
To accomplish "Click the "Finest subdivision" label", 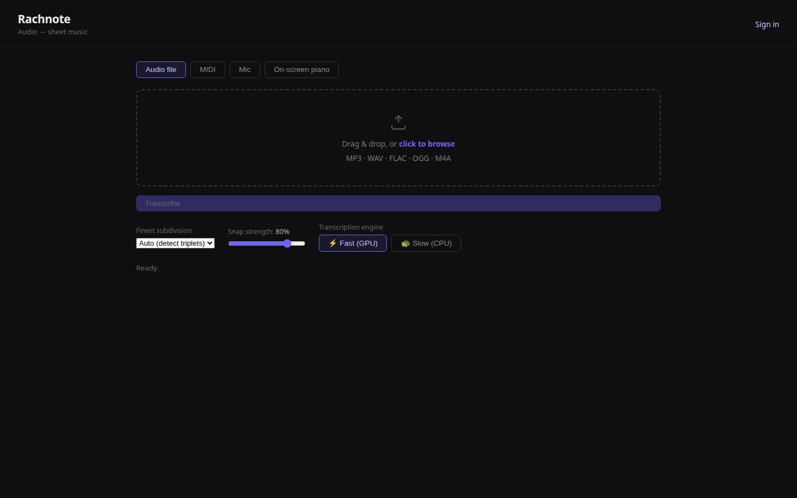I will (x=164, y=231).
